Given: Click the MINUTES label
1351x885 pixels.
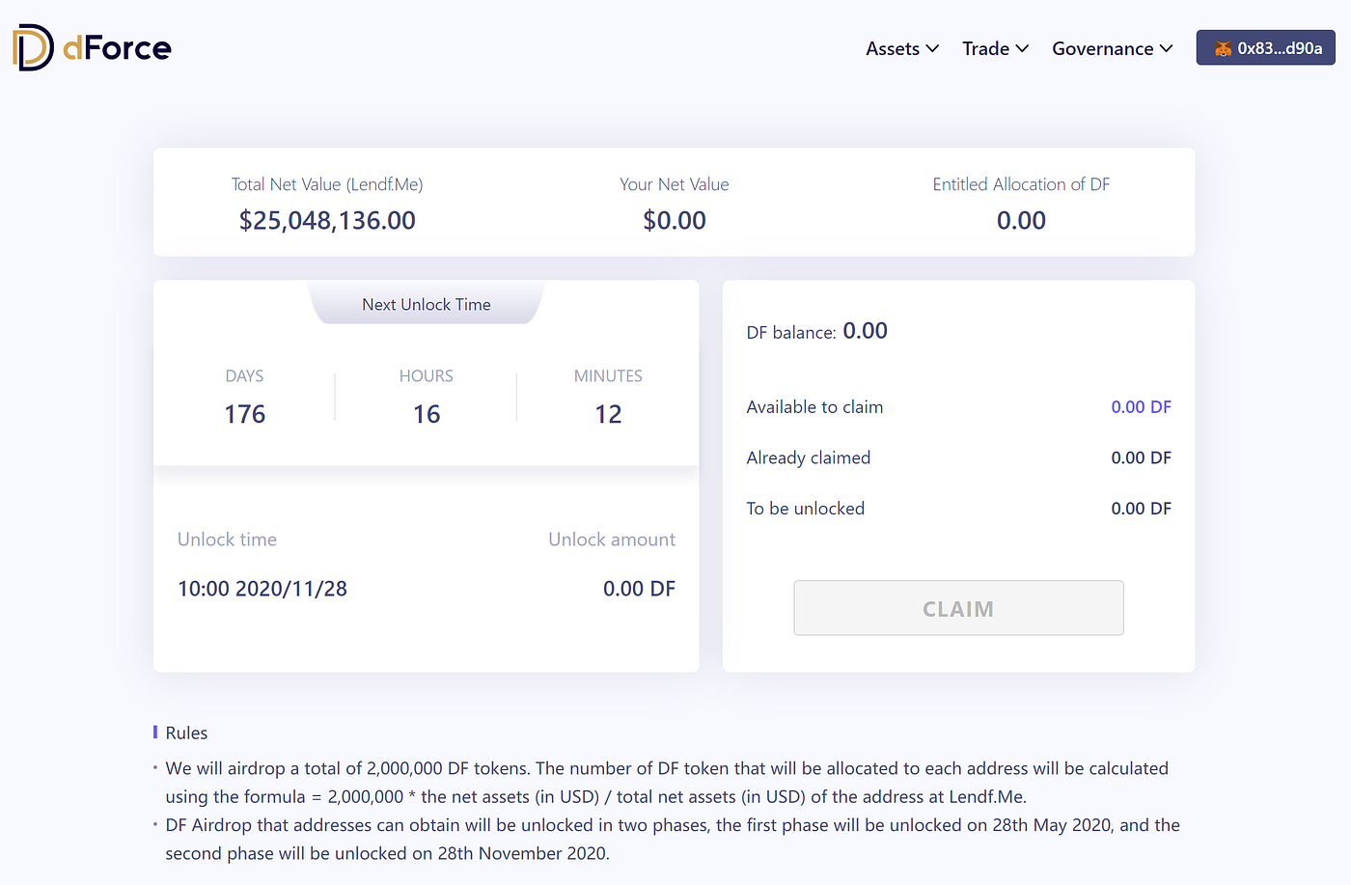Looking at the screenshot, I should coord(608,375).
